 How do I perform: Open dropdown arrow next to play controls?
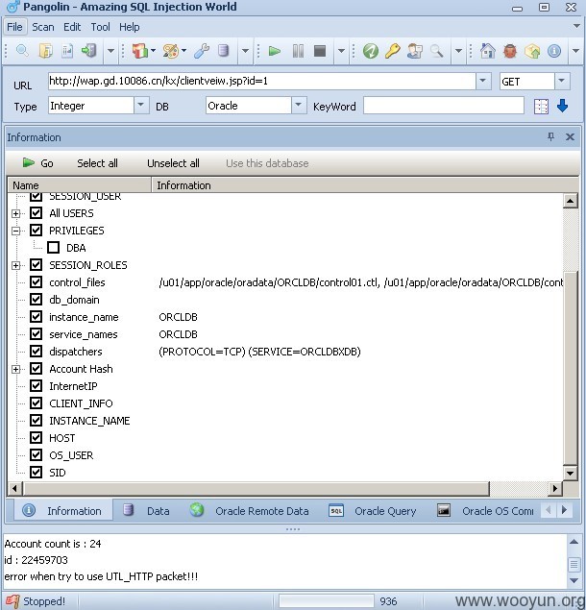point(341,51)
